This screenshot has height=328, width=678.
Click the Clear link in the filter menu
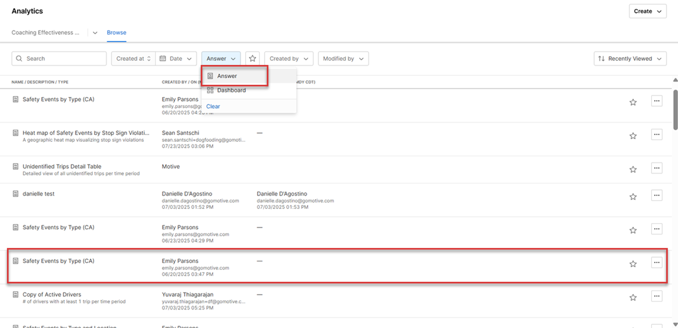tap(212, 106)
